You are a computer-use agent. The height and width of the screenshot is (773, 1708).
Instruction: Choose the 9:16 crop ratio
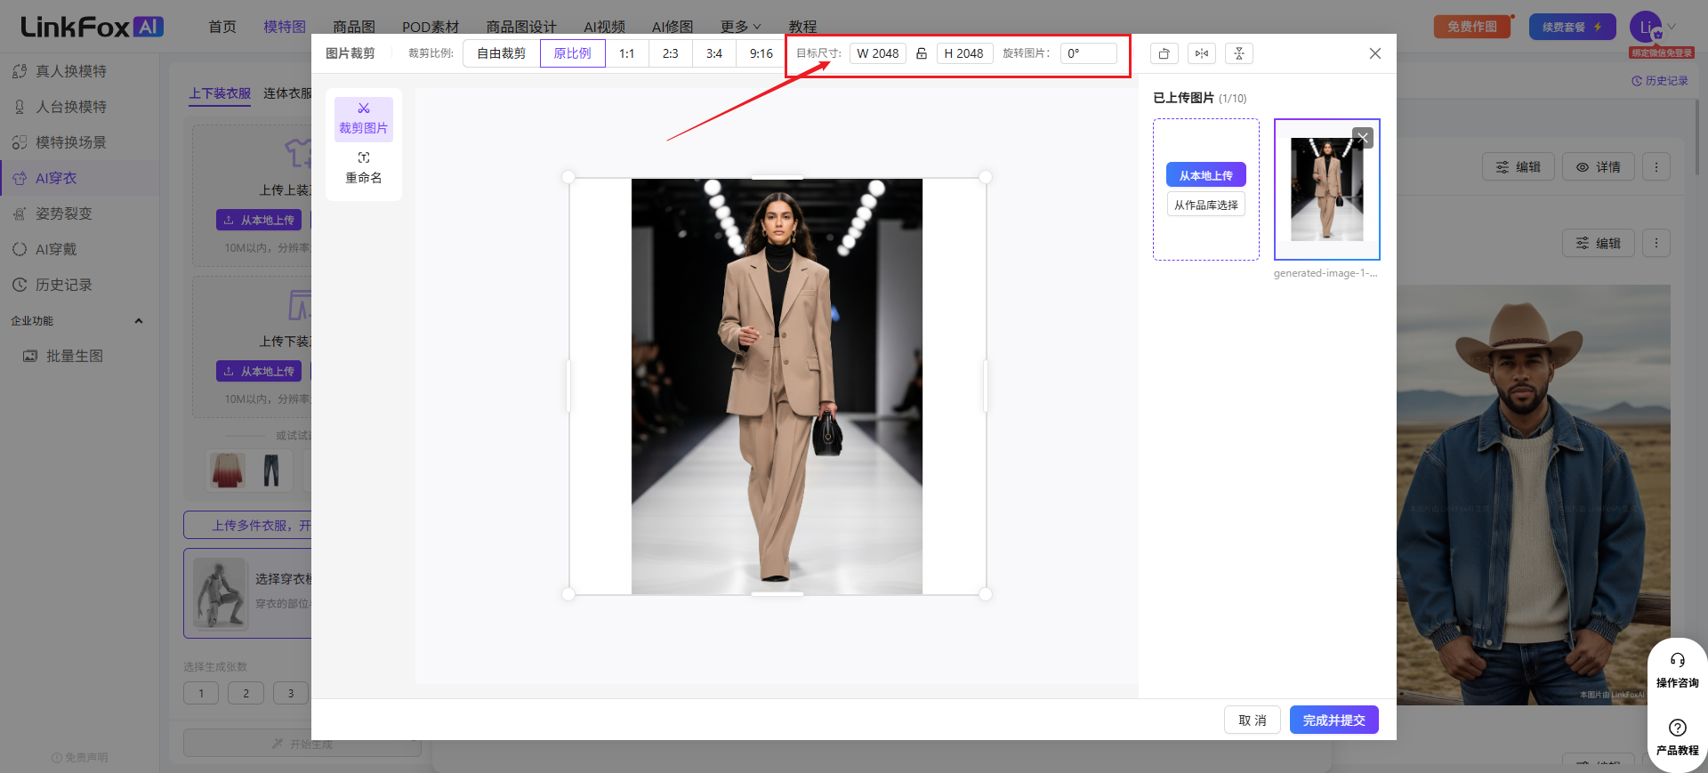tap(761, 53)
